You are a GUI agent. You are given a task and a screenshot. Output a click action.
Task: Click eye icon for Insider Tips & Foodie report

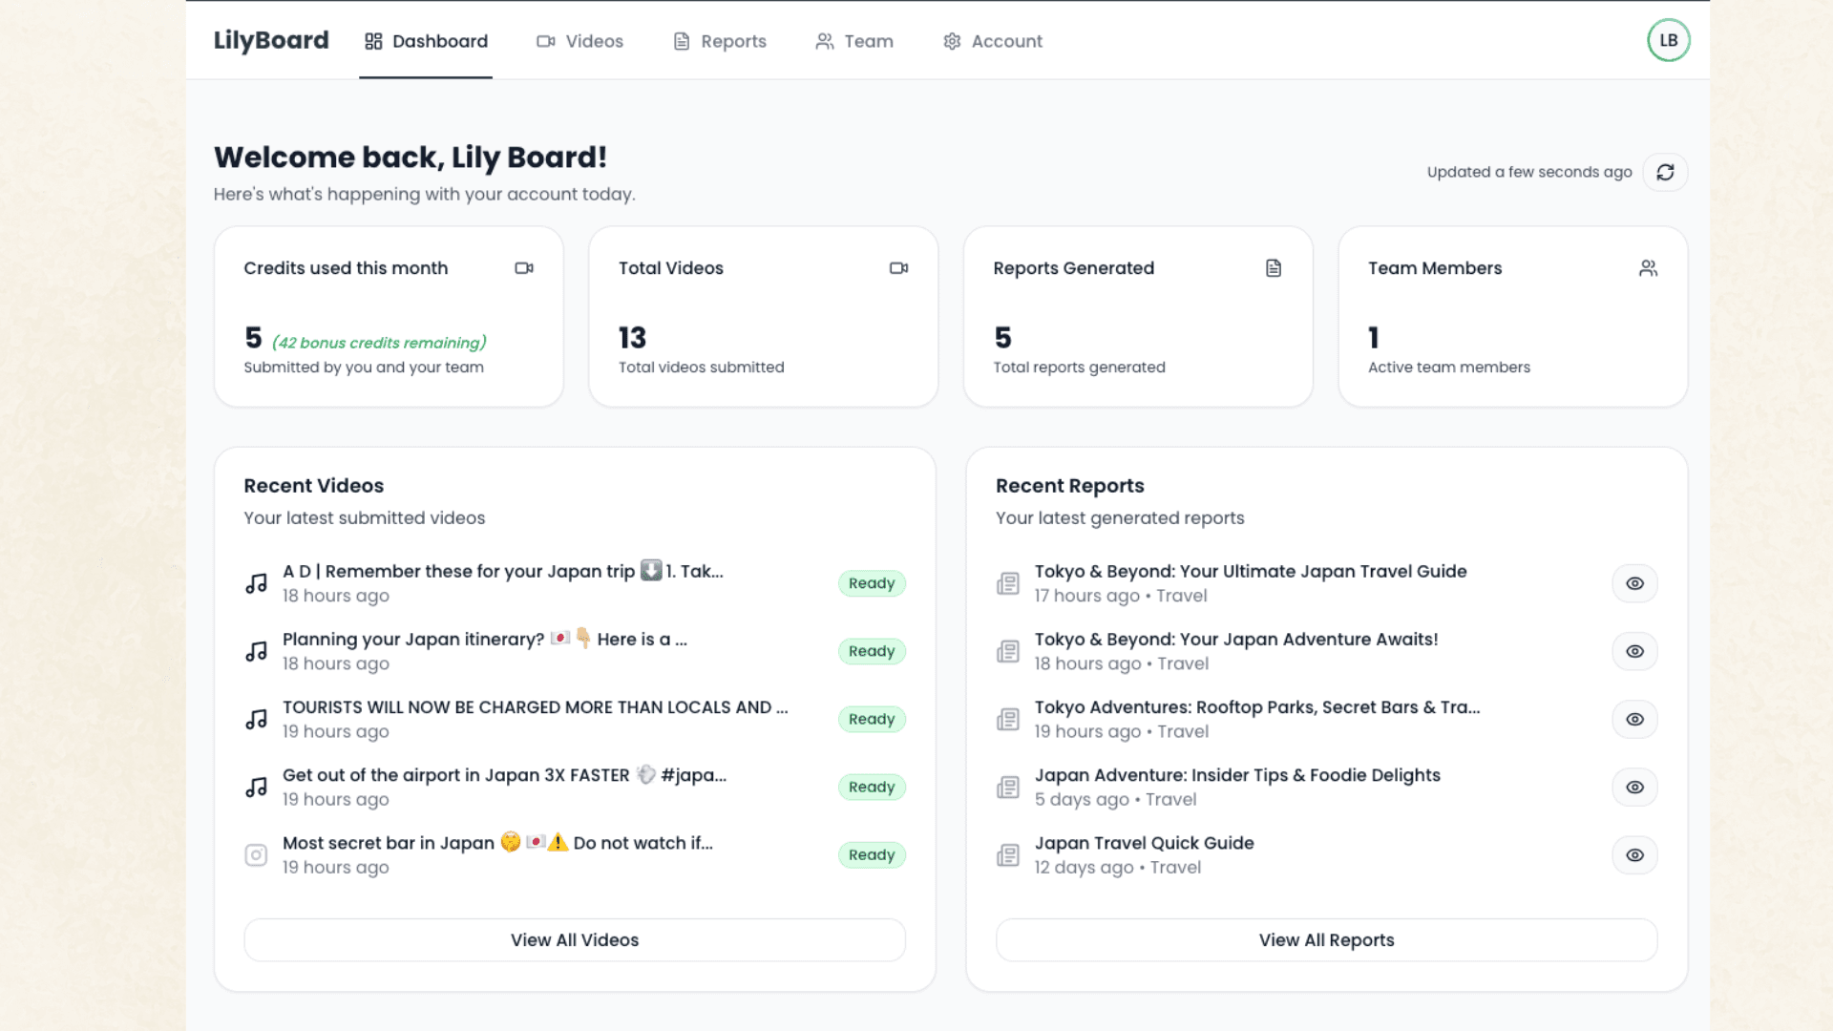tap(1634, 787)
